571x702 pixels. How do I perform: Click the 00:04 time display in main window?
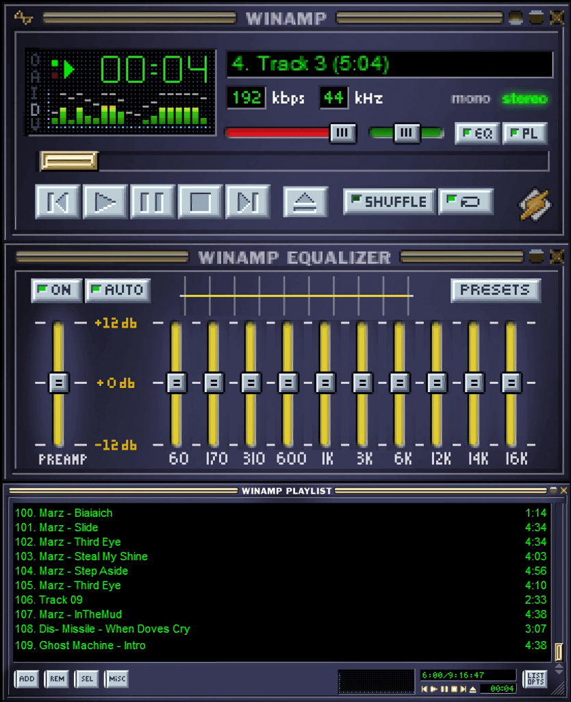click(154, 69)
